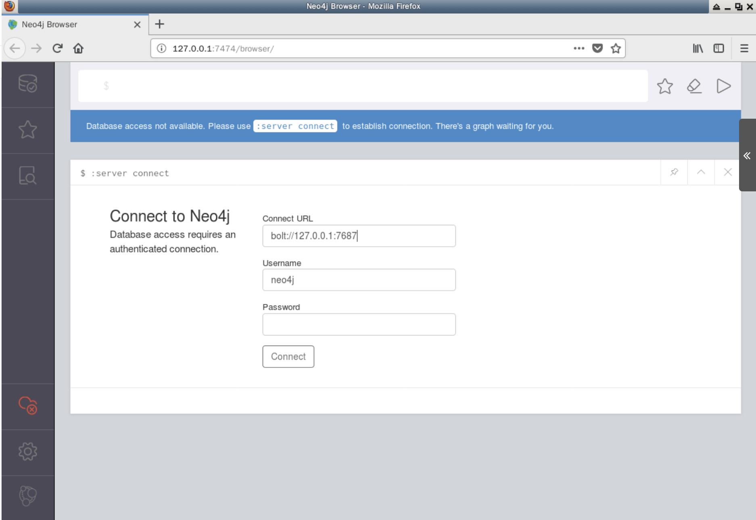
Task: Bookmark this page with star icon
Action: (x=616, y=48)
